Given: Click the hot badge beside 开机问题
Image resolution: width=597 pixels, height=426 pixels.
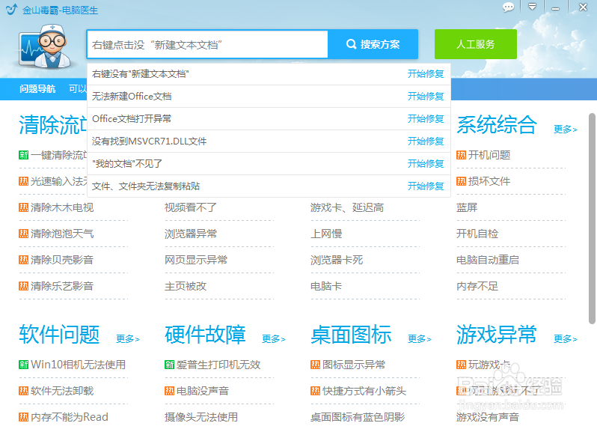Looking at the screenshot, I should [461, 155].
